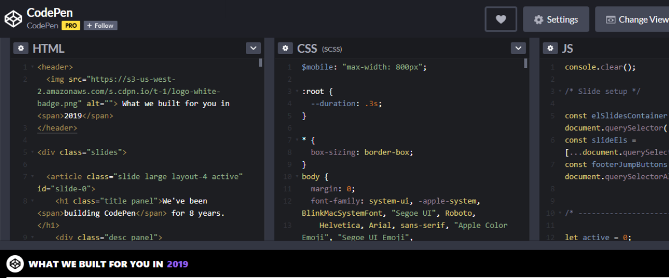669x278 pixels.
Task: Open the JS editor settings gear
Action: [x=550, y=48]
